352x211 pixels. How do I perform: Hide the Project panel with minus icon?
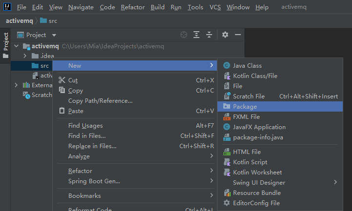point(238,35)
